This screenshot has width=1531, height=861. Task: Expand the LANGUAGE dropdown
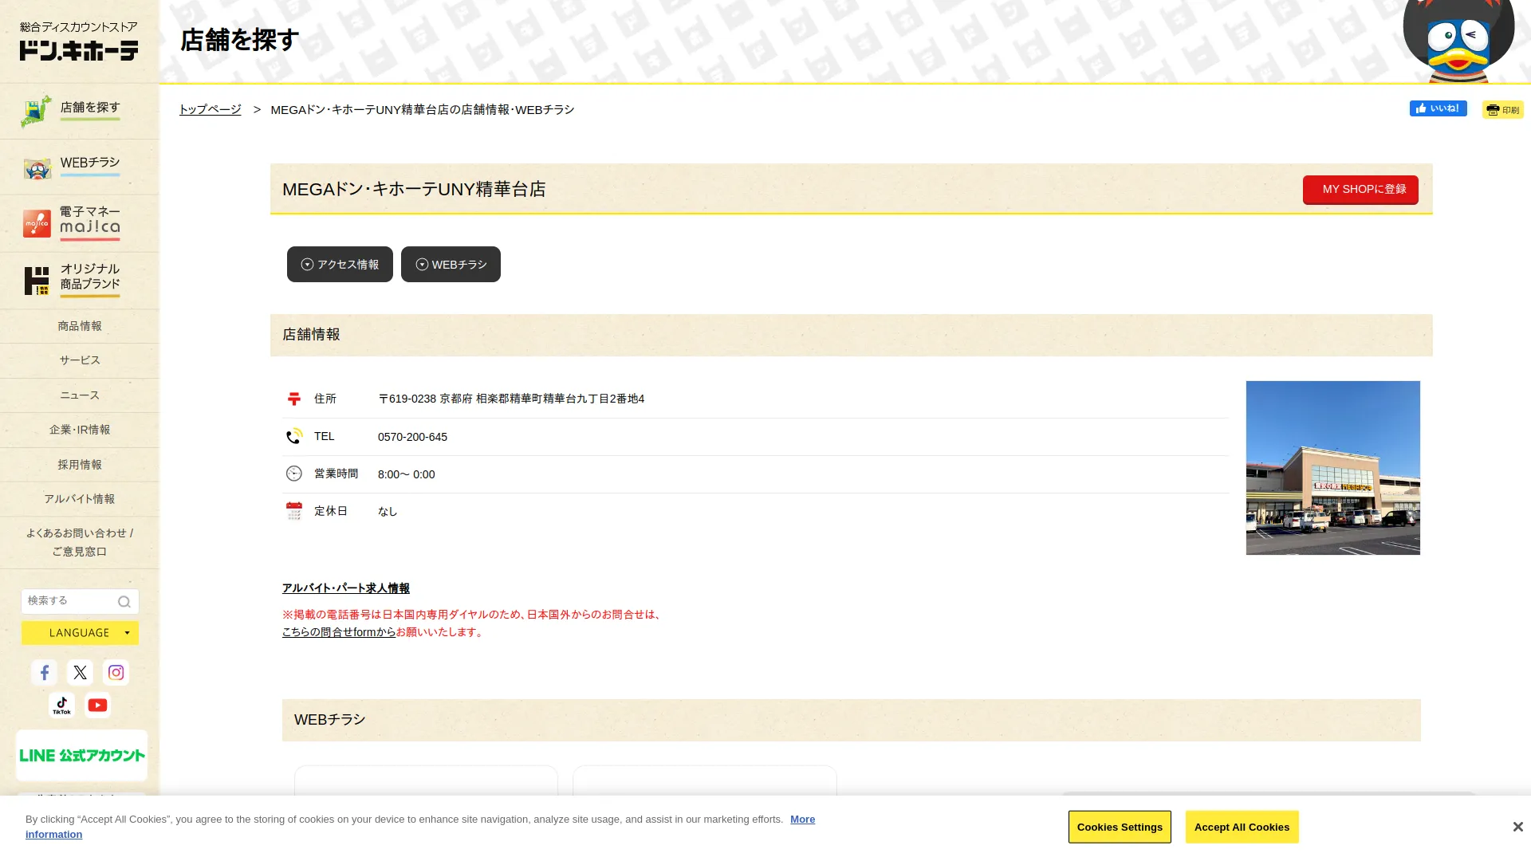click(x=80, y=633)
